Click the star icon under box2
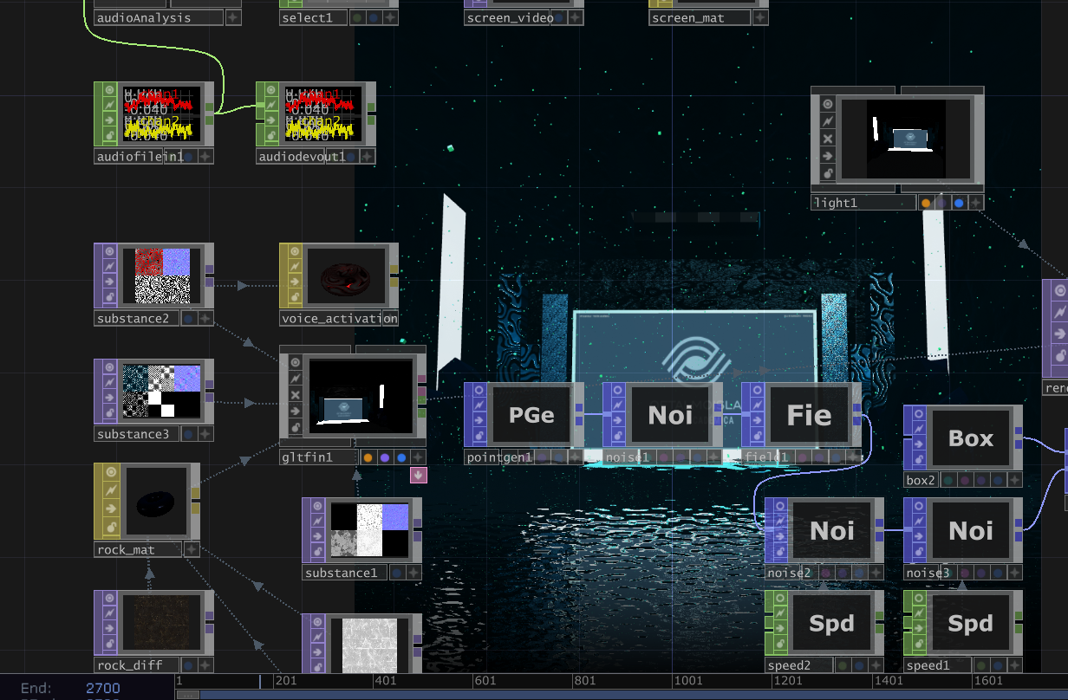Viewport: 1068px width, 700px height. click(x=1013, y=480)
